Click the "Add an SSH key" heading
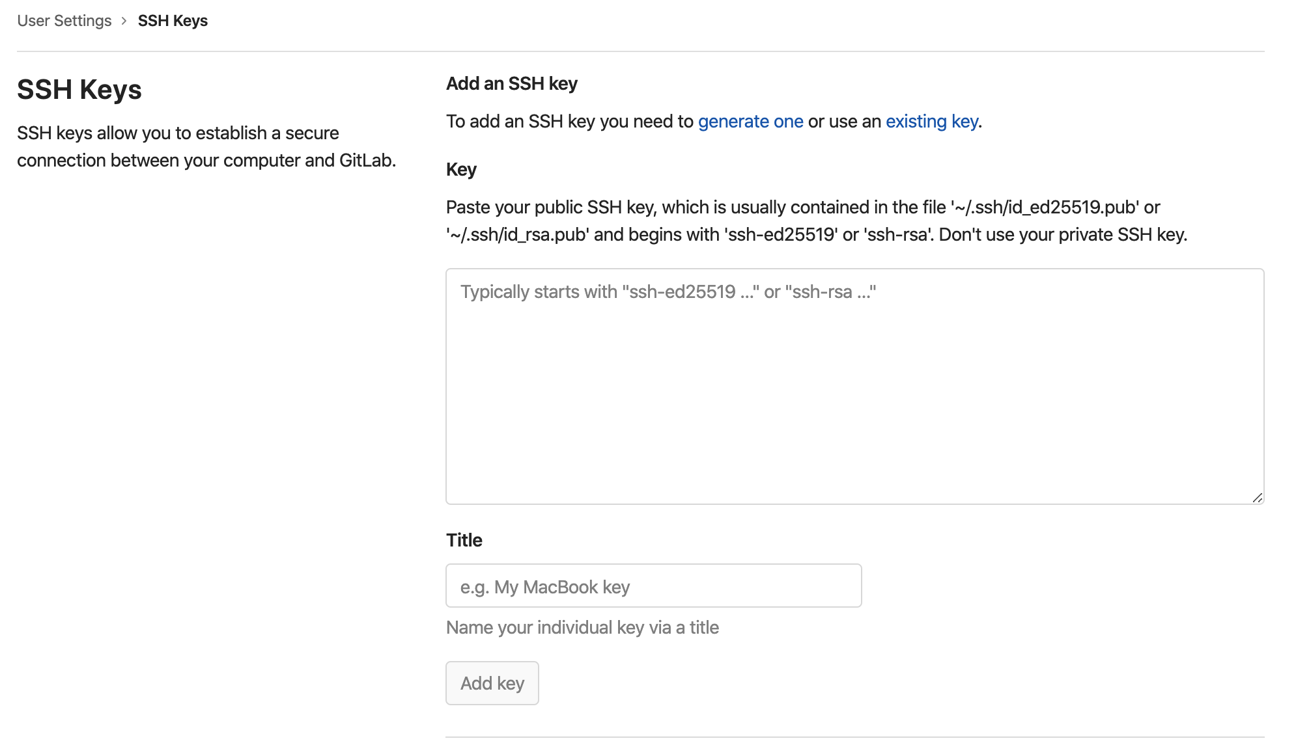This screenshot has width=1296, height=756. [x=511, y=84]
